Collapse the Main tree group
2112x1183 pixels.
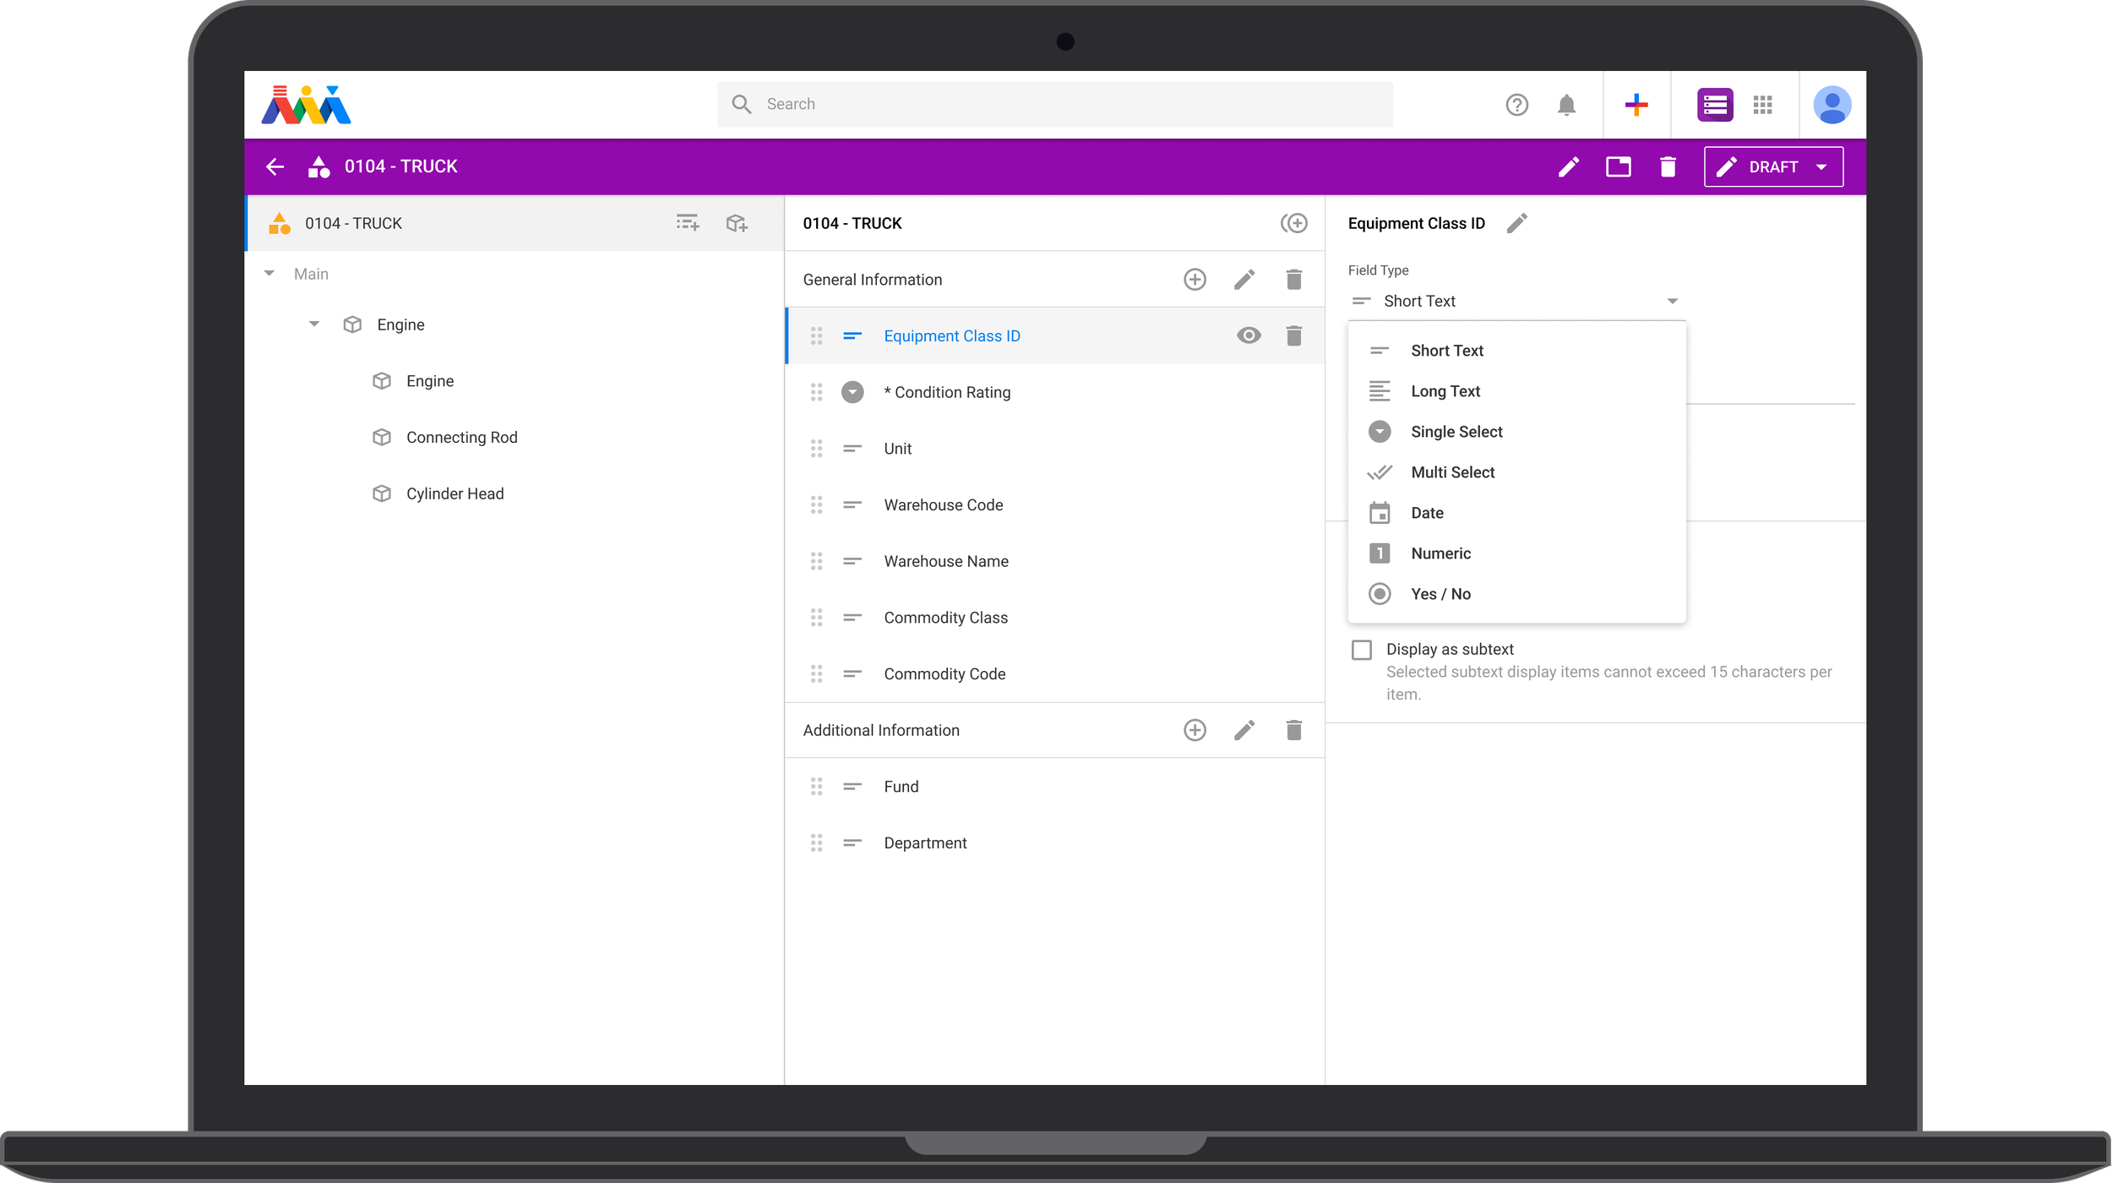pos(269,274)
